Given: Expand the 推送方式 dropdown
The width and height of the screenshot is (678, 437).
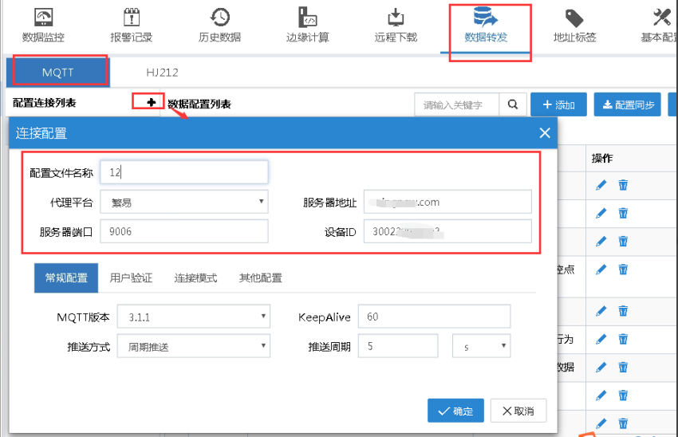Looking at the screenshot, I should tap(193, 346).
